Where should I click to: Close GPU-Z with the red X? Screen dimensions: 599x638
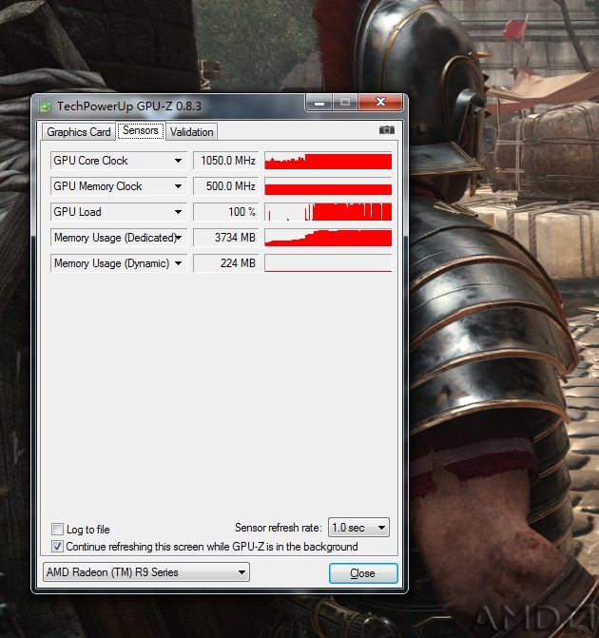[x=380, y=102]
